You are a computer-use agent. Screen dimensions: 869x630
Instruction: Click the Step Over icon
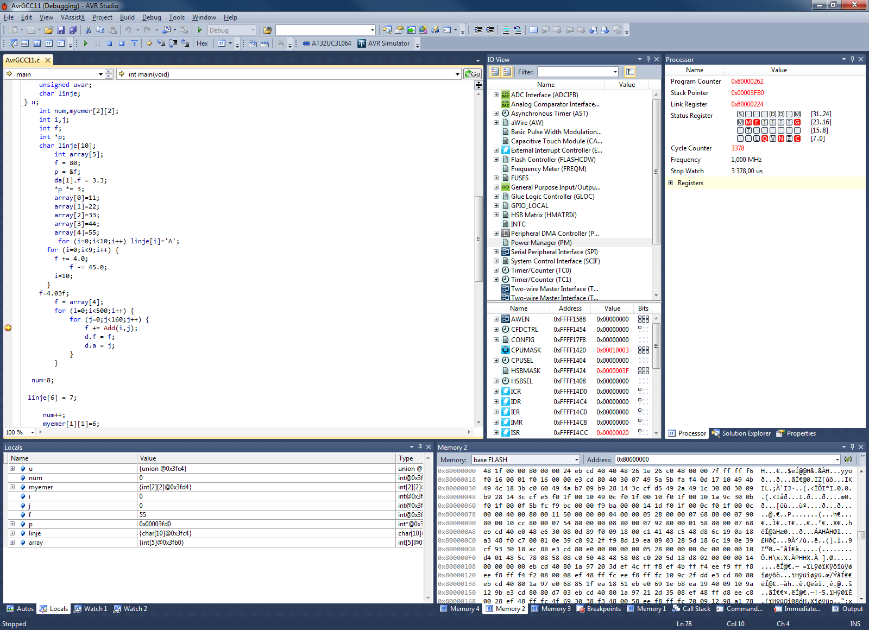[173, 43]
